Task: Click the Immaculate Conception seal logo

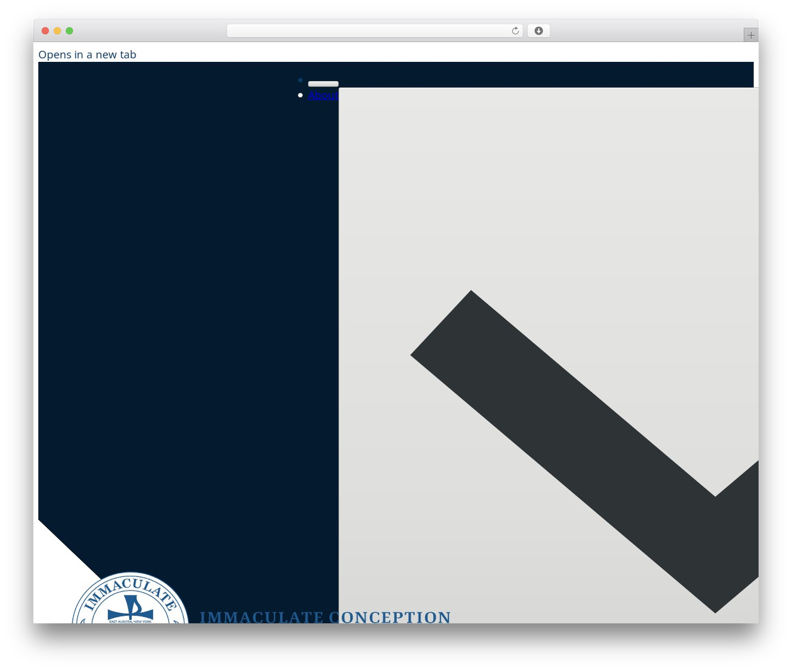Action: pos(130,598)
